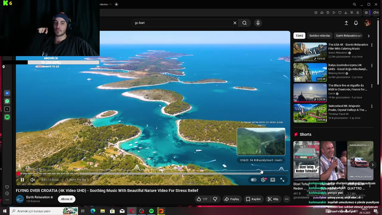Open 'The Blaze live at Aiguille du Midi' thumbnail
Viewport: 382px width, 215px height.
point(310,93)
